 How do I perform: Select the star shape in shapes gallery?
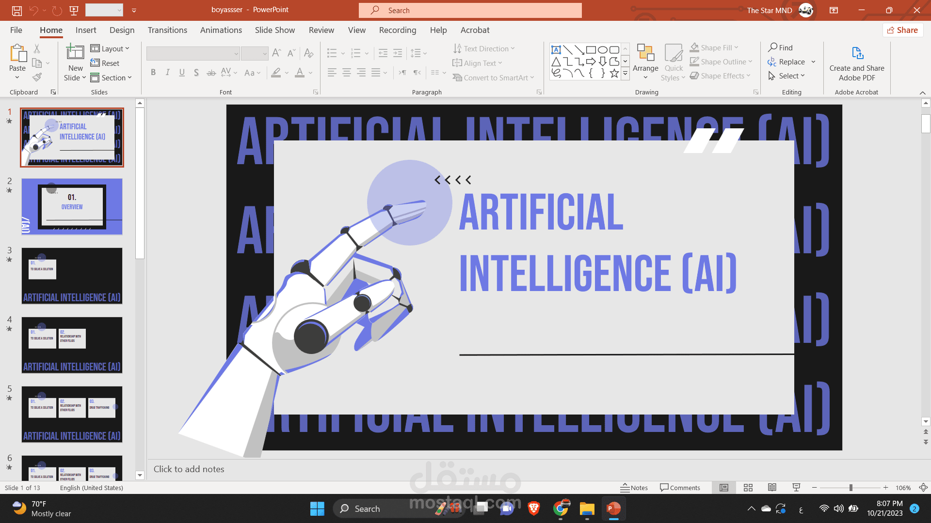click(614, 73)
